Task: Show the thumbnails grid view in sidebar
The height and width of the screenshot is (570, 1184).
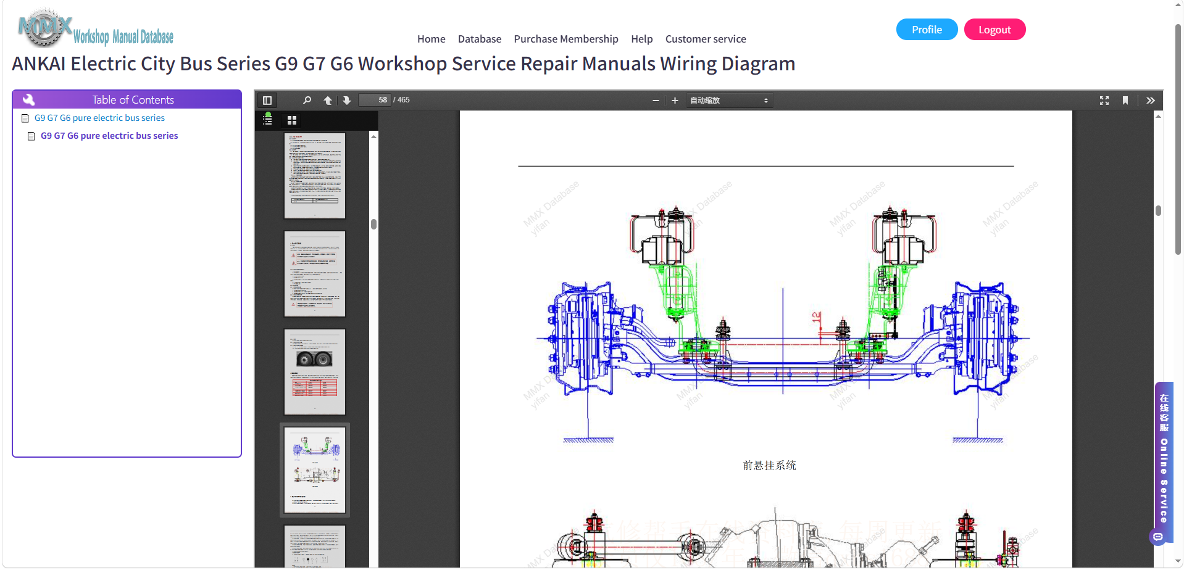Action: [x=292, y=120]
